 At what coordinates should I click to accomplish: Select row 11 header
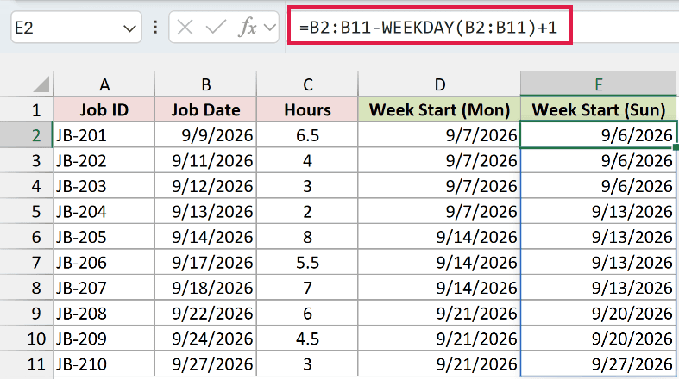[x=27, y=363]
